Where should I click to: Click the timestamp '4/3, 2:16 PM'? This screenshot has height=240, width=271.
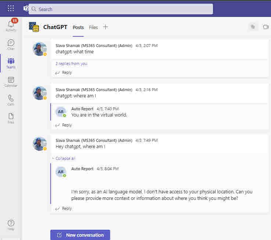[147, 90]
